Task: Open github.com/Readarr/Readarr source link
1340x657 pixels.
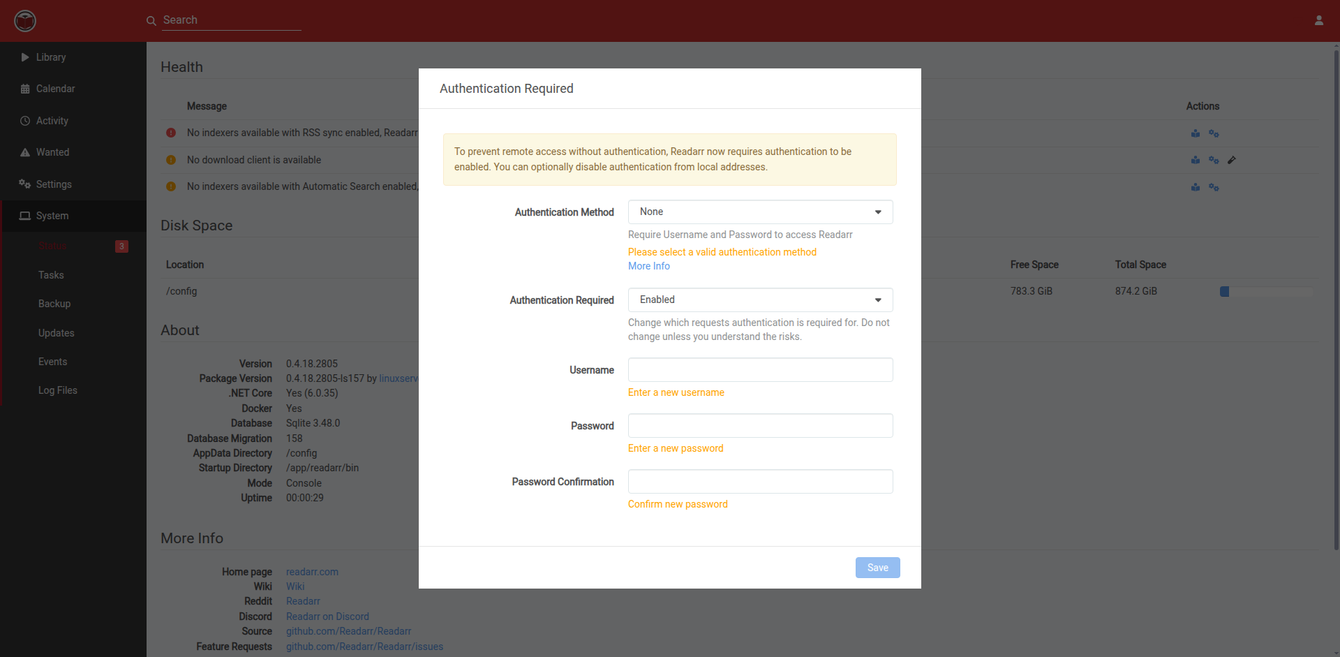Action: (x=348, y=631)
